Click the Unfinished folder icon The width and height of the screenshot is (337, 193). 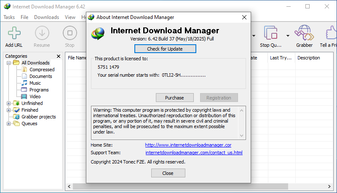point(16,103)
